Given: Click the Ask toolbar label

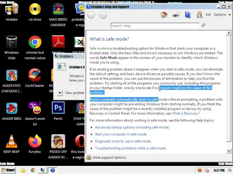Looking at the screenshot, I should (208, 14).
